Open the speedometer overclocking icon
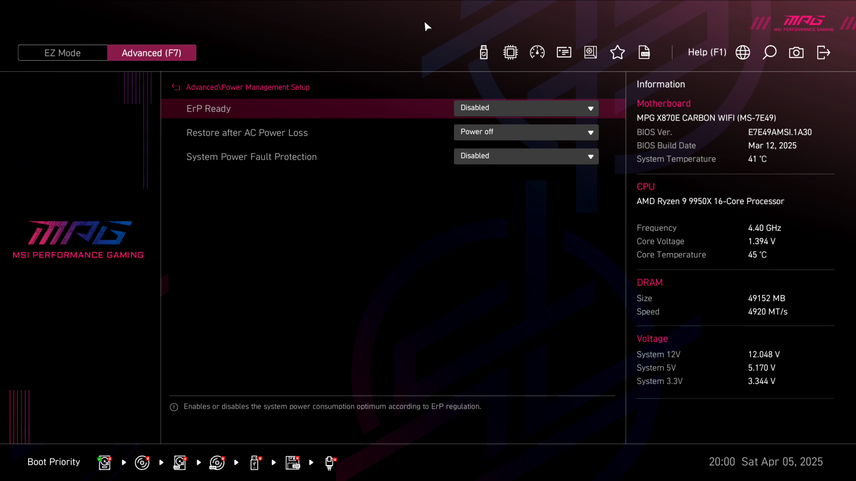This screenshot has height=481, width=856. [x=537, y=53]
